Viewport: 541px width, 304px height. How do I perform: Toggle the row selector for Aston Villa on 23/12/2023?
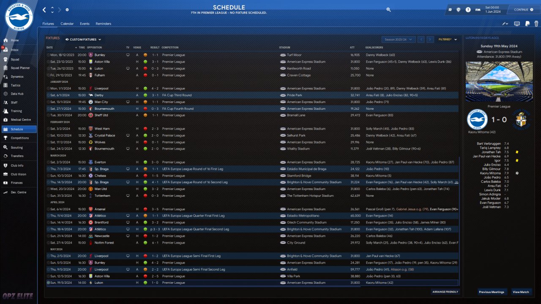click(x=48, y=62)
